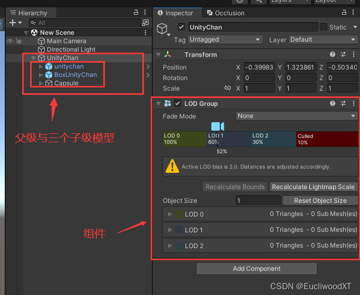The height and width of the screenshot is (295, 360).
Task: Select the Capsule object
Action: click(x=66, y=83)
